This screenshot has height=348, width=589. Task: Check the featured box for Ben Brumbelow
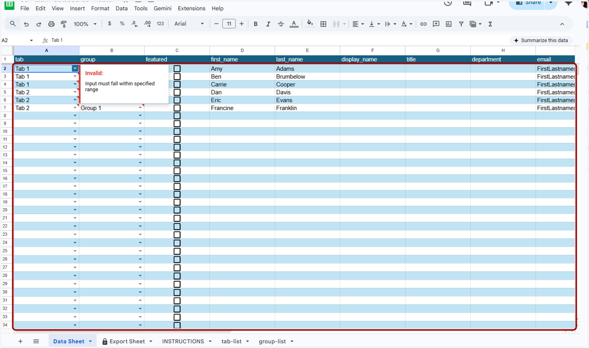click(177, 77)
